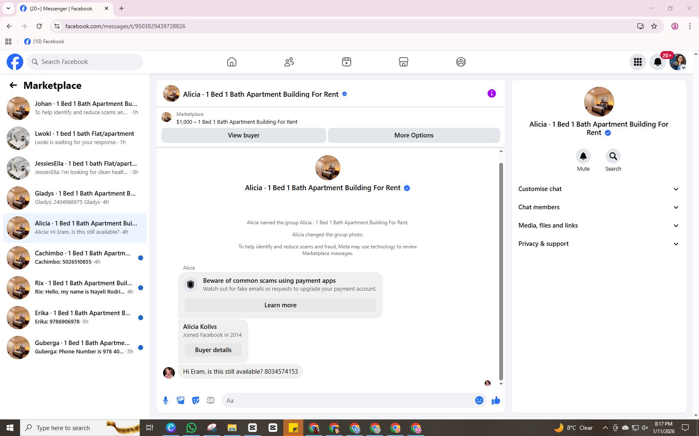
Task: Expand Media, files and links section
Action: pos(599,225)
